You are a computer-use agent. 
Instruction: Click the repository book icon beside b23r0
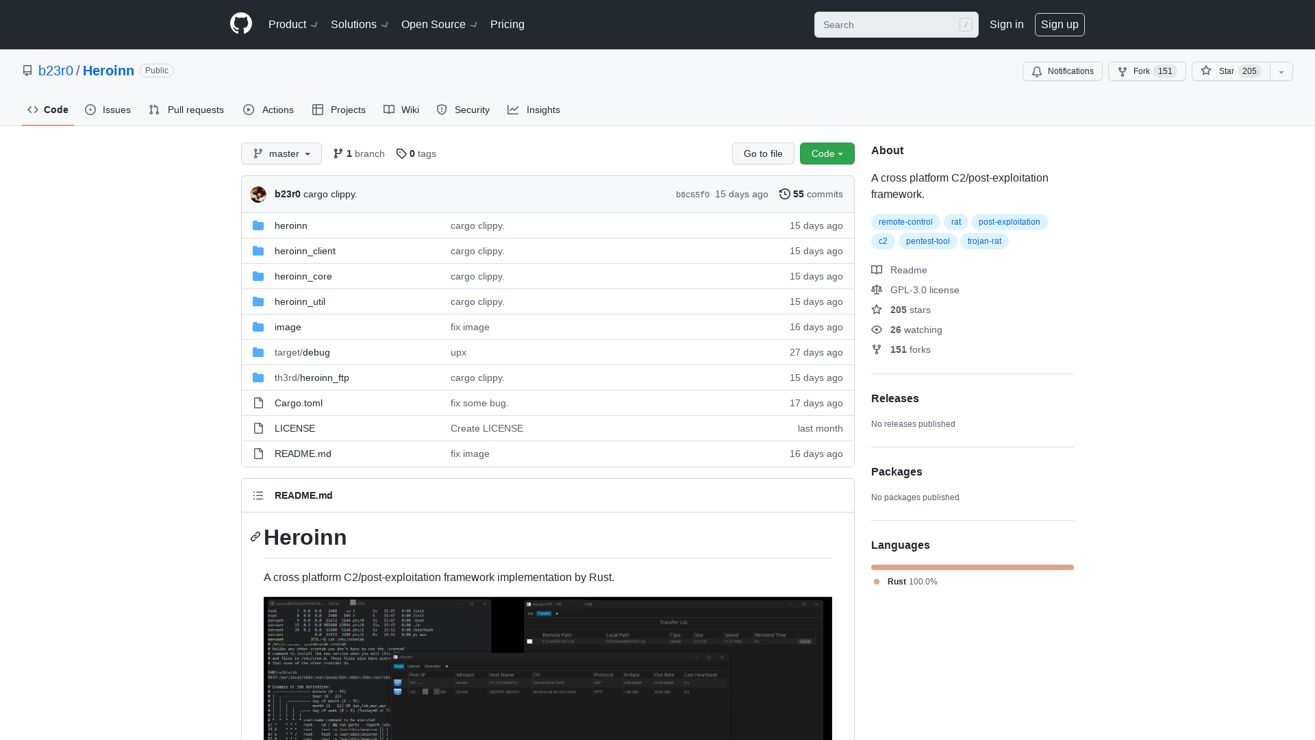tap(27, 71)
